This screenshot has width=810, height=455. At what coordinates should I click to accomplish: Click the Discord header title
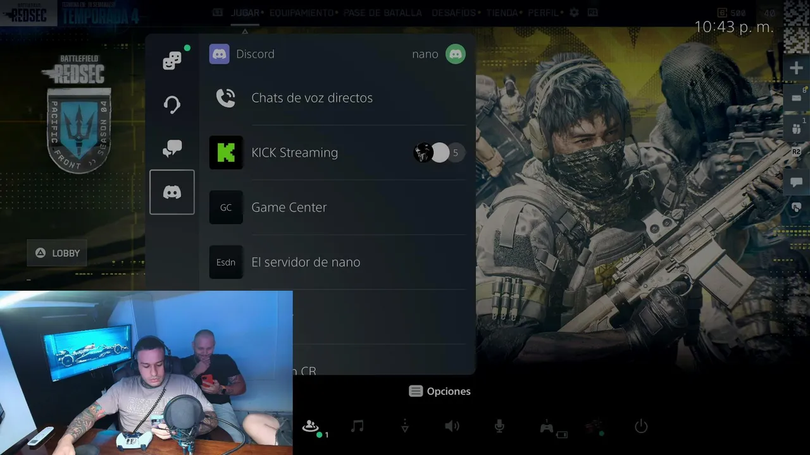255,54
